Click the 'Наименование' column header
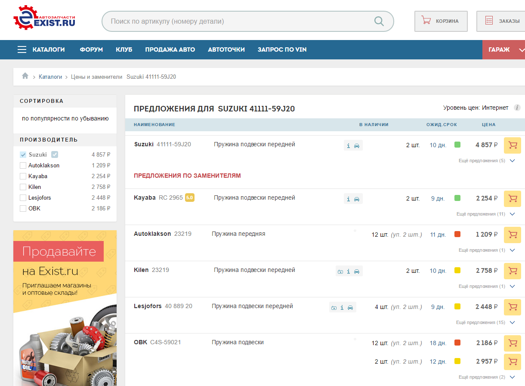This screenshot has width=525, height=386. click(154, 125)
